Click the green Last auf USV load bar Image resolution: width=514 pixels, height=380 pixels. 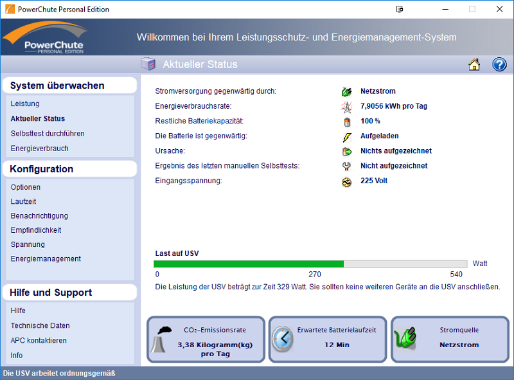tap(249, 264)
